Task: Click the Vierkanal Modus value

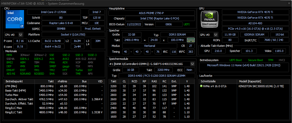Action: click(x=150, y=46)
